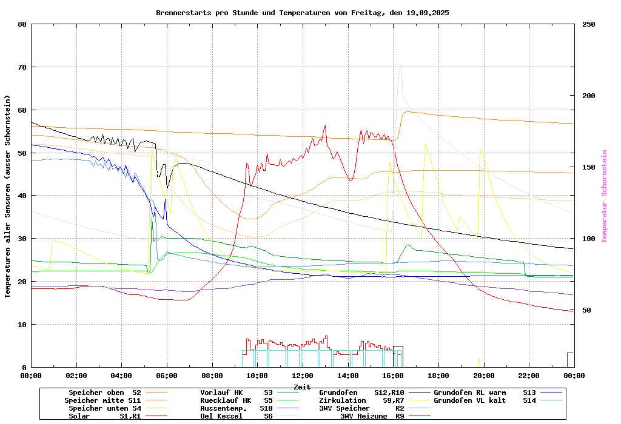Viewport: 621px width, 424px height.
Task: Click the Zeit x-axis label
Action: [x=302, y=386]
